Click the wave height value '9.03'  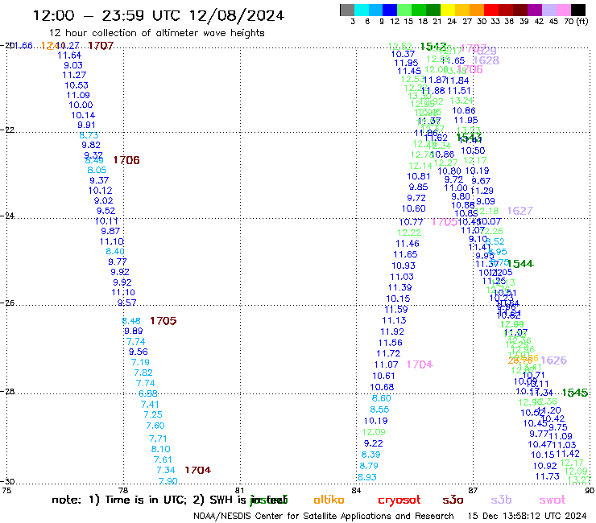pyautogui.click(x=73, y=65)
